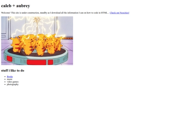Click the word aubrey in the title
Image resolution: width=184 pixels, height=138 pixels.
coord(23,6)
